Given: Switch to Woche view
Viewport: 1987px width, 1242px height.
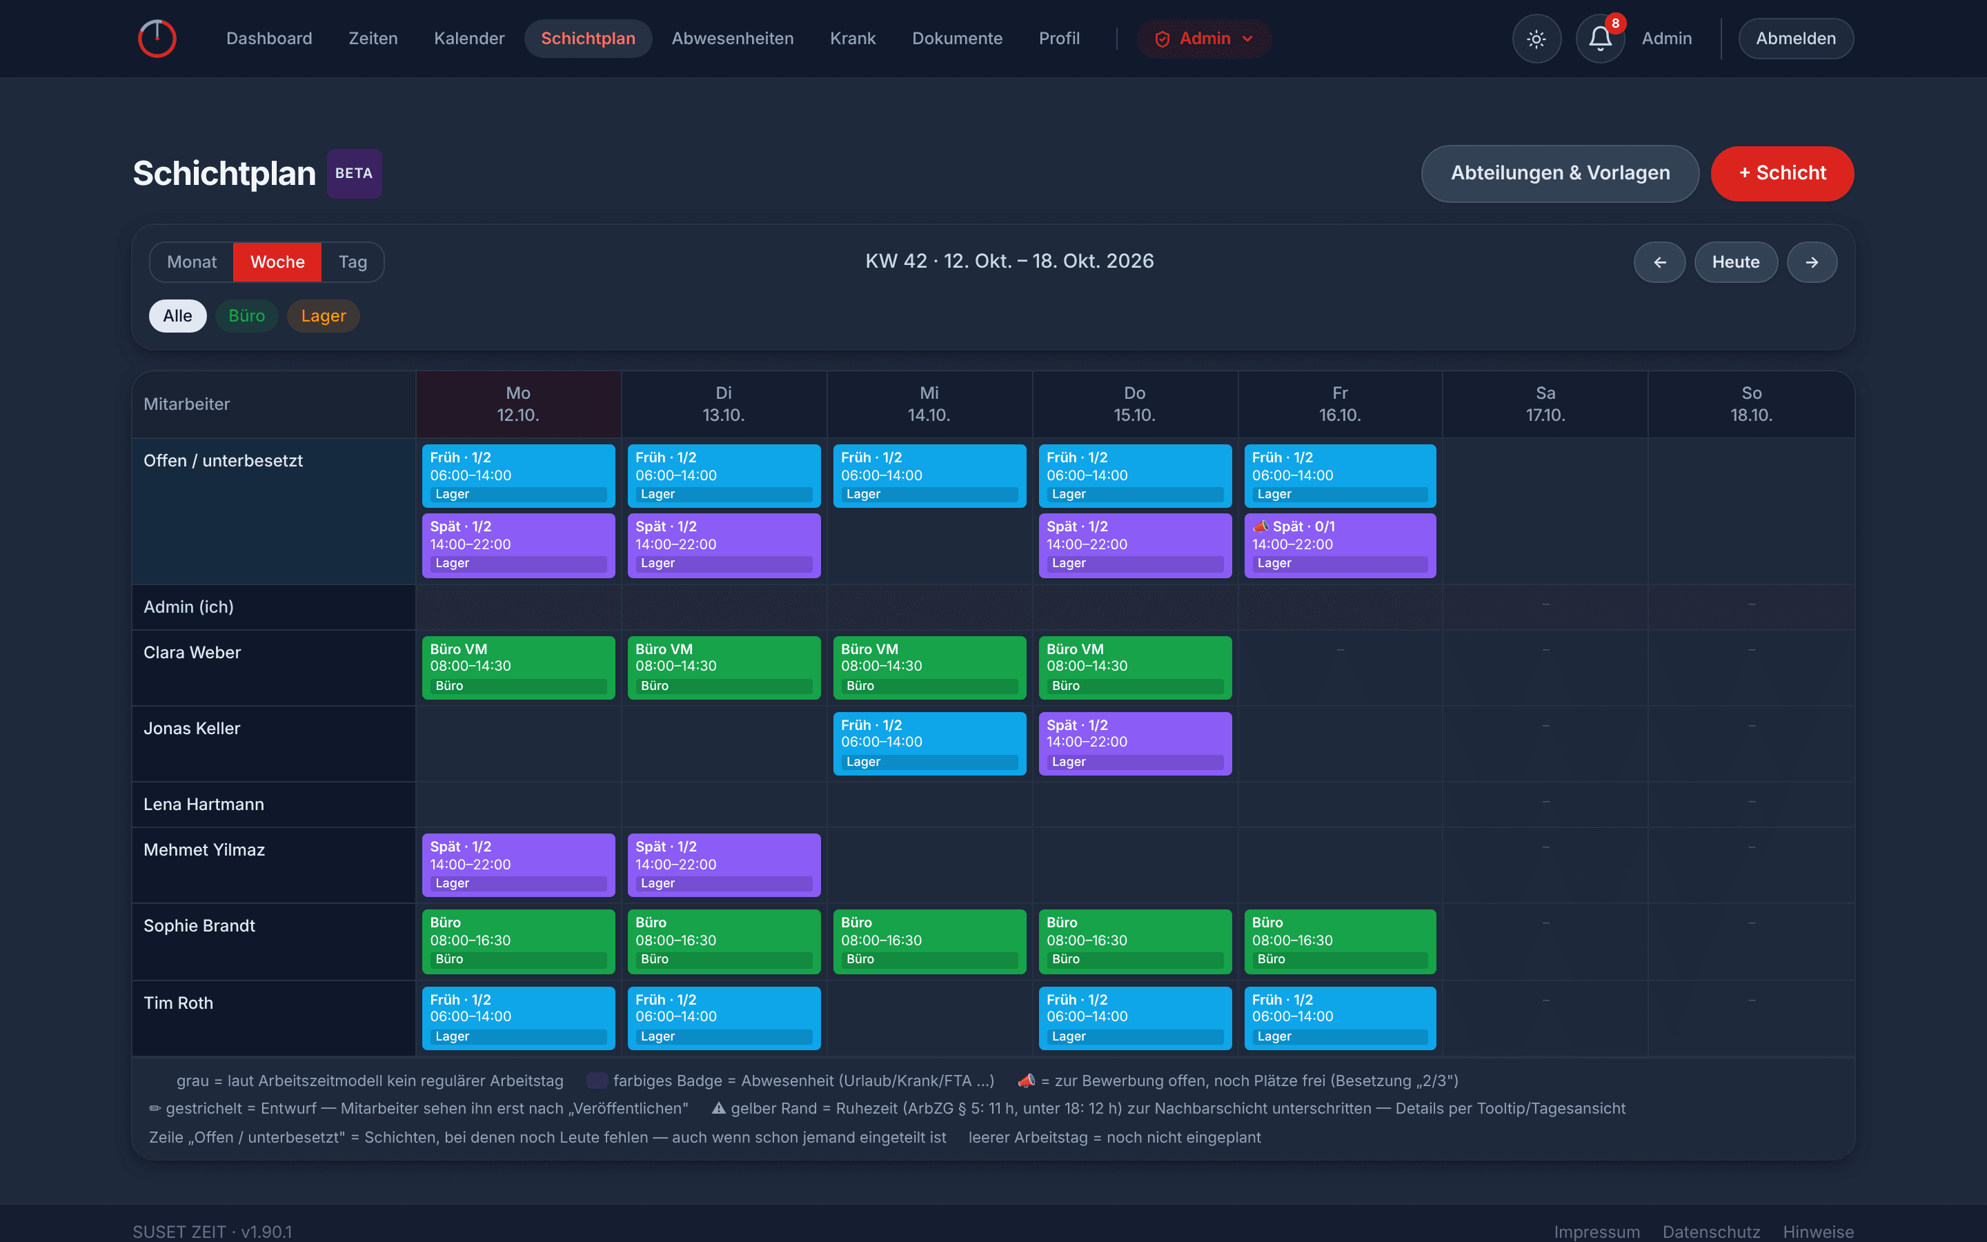Looking at the screenshot, I should click(277, 262).
